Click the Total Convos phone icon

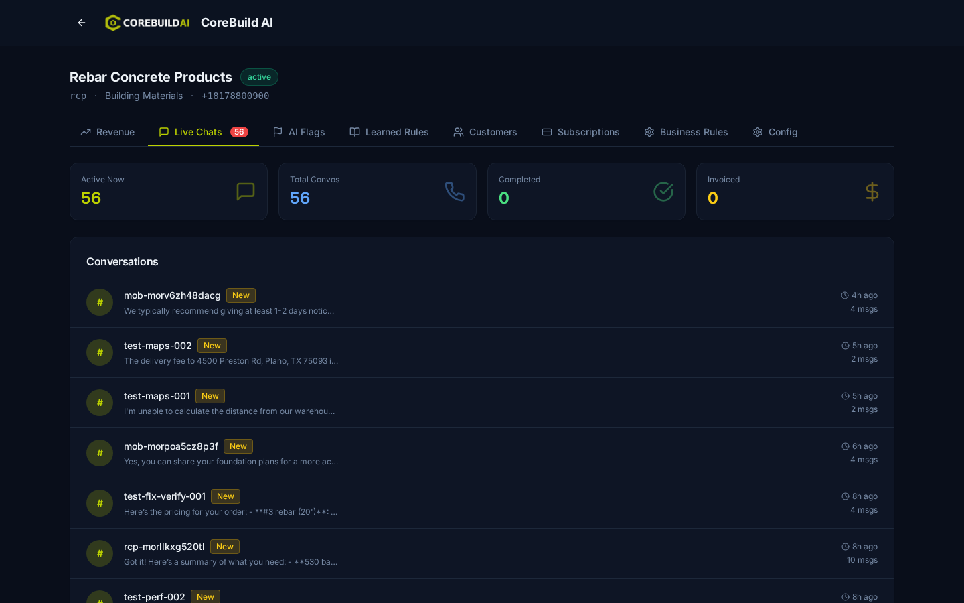click(455, 192)
